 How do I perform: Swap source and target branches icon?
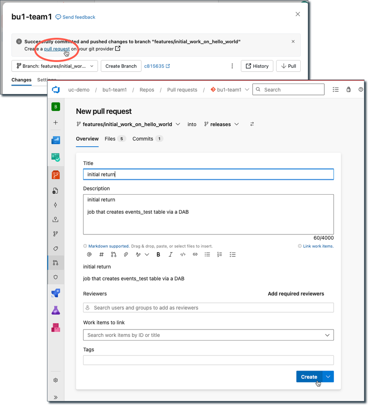tap(252, 124)
